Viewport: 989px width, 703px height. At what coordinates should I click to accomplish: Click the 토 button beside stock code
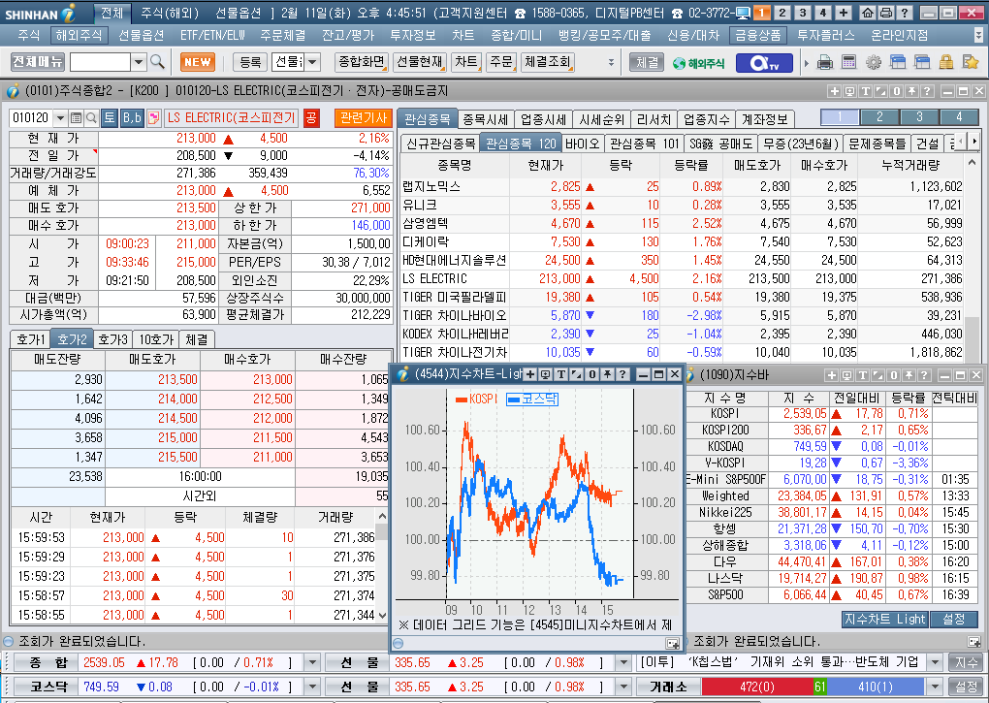(110, 118)
